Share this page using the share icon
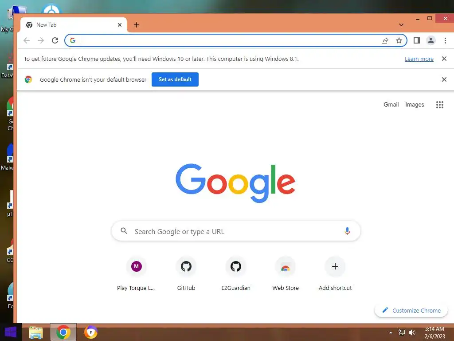Image resolution: width=454 pixels, height=341 pixels. tap(385, 40)
